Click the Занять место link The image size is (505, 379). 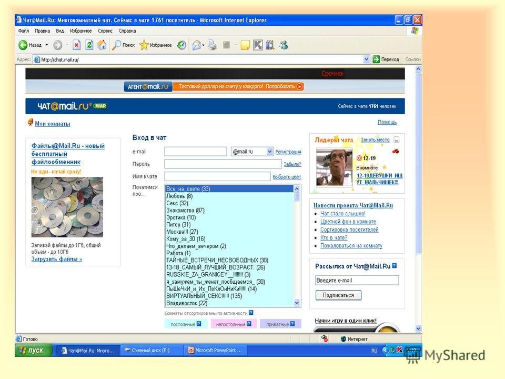[375, 139]
